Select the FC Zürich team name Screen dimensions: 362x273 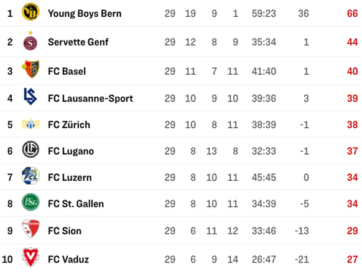tap(69, 125)
